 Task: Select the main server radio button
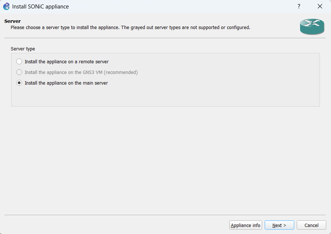click(19, 83)
